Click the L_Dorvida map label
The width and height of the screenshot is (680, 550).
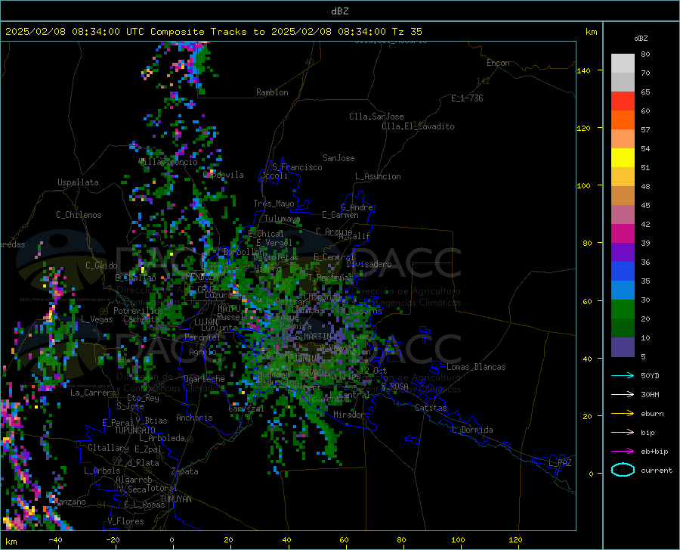point(472,430)
